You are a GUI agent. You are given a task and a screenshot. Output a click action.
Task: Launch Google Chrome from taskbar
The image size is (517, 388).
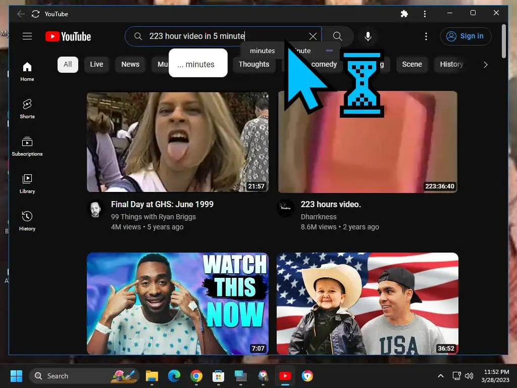tap(196, 376)
